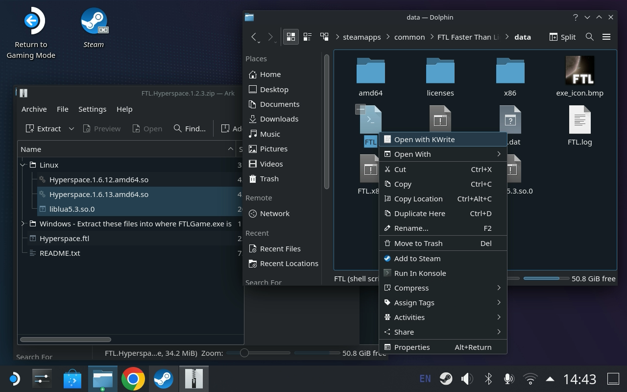Sort by Name column header in Ark
The width and height of the screenshot is (627, 392).
[127, 149]
